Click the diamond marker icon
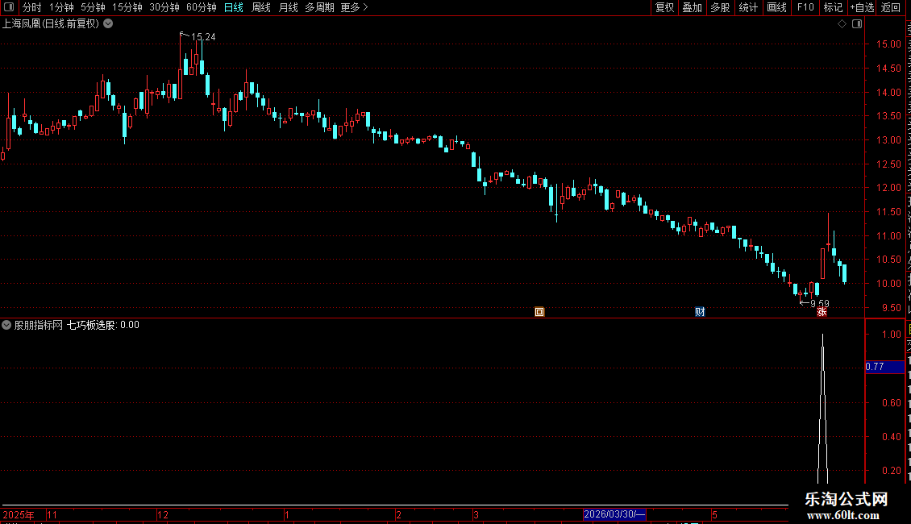Viewport: 911px width, 524px height. (842, 24)
